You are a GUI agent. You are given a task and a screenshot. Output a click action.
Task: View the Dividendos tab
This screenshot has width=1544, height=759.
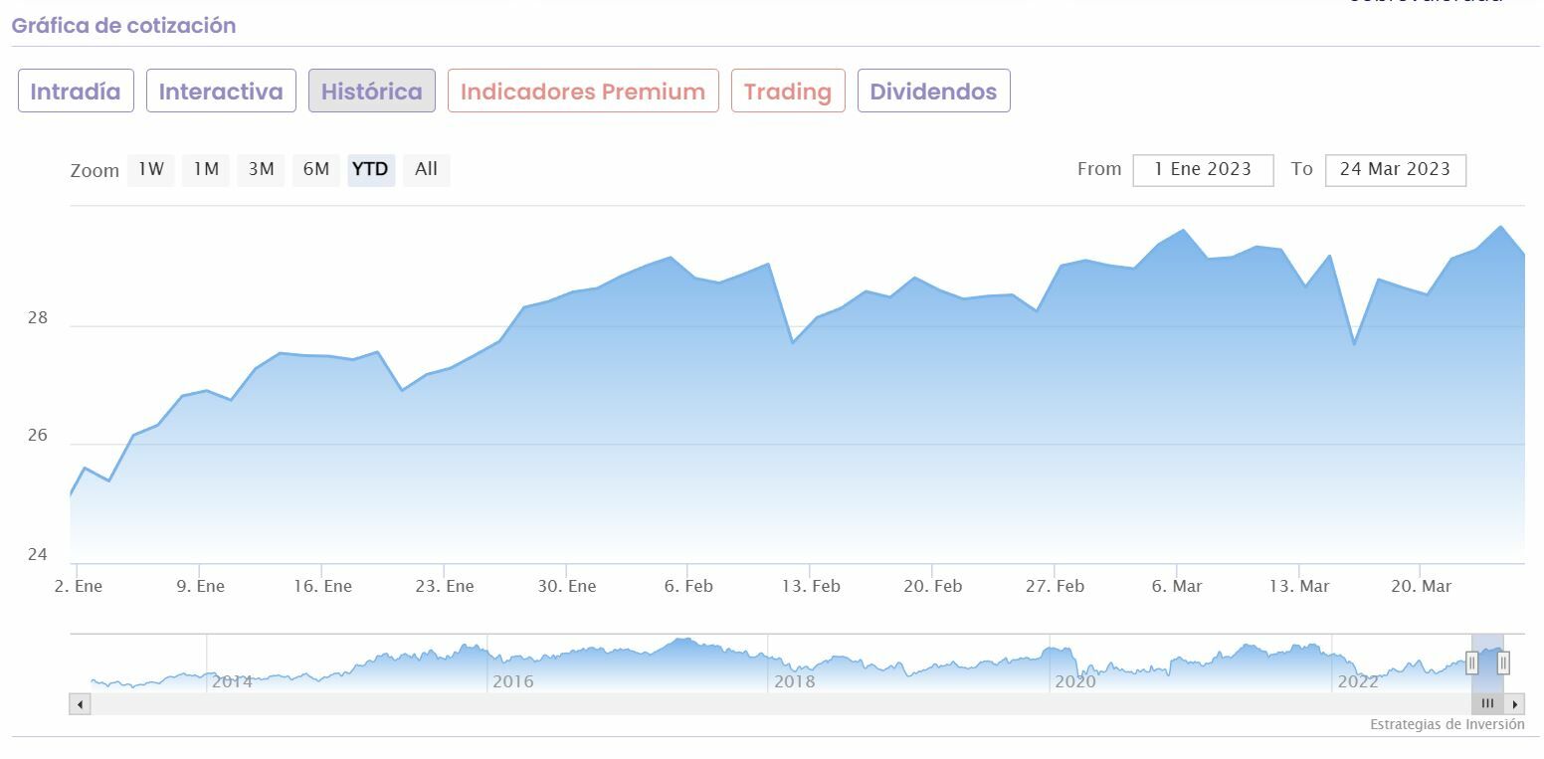click(933, 92)
